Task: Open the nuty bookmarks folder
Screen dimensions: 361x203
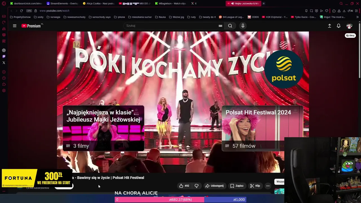Action: point(191,17)
